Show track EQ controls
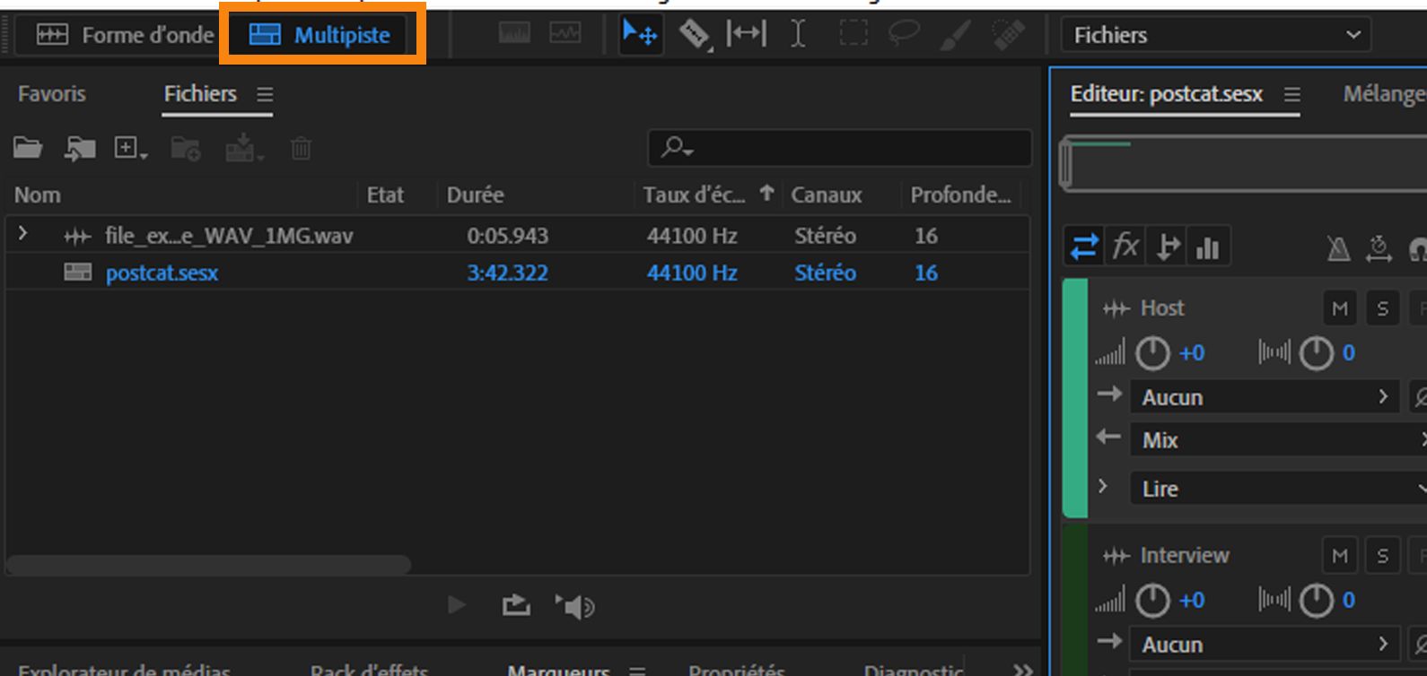1427x676 pixels. click(1208, 247)
